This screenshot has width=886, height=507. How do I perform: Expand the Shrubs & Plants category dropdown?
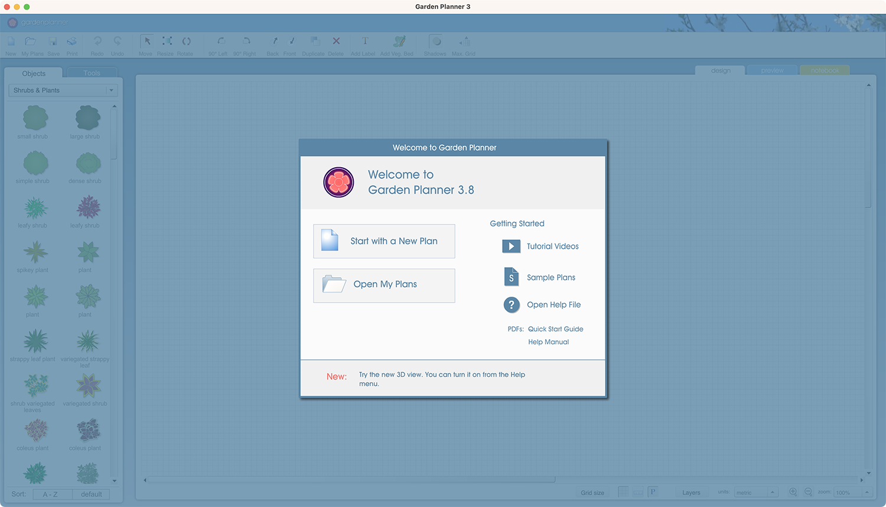point(63,90)
